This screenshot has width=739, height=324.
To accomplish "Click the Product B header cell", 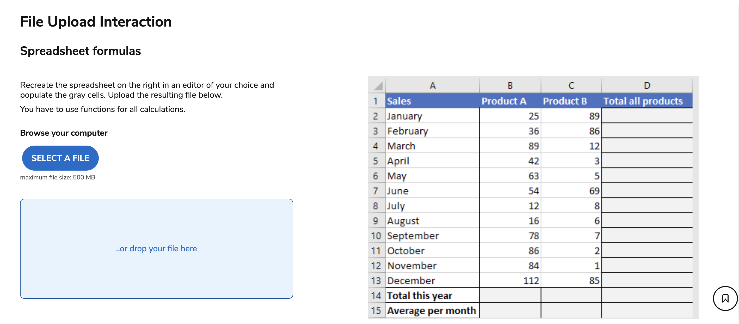I will point(565,101).
